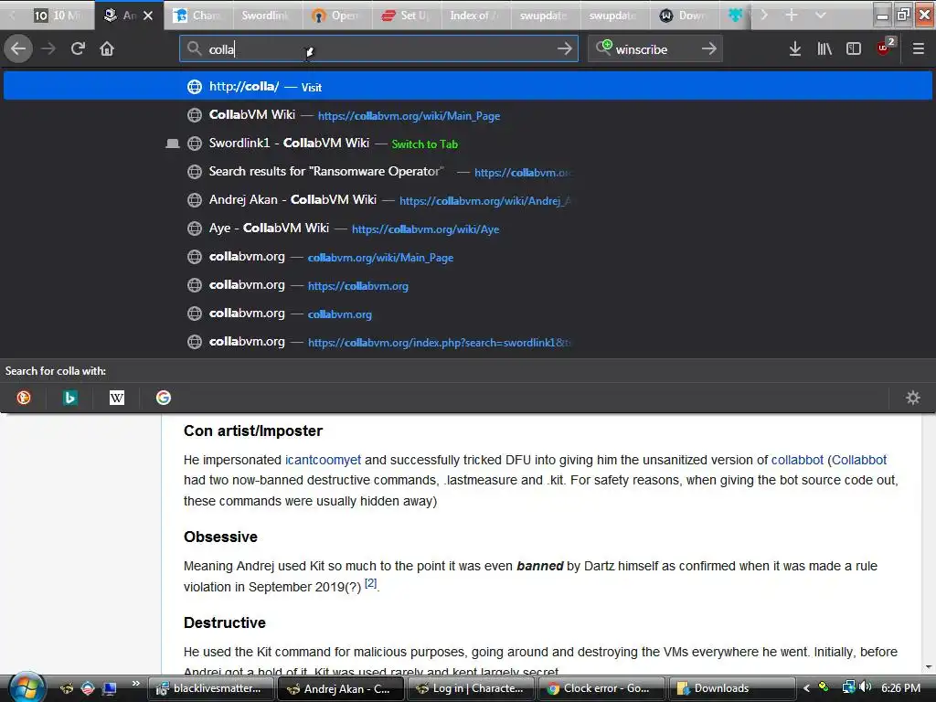Select collabvm.org/wiki/Main_Page suggestion
The width and height of the screenshot is (936, 702).
pyautogui.click(x=467, y=257)
